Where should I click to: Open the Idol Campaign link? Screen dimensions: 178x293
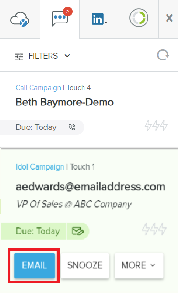[x=40, y=167]
